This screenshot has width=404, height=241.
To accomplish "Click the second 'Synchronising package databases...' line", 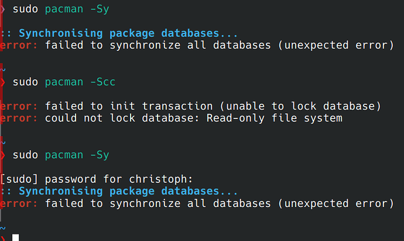I will [118, 192].
